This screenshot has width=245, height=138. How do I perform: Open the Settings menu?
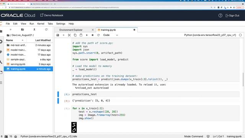(x=60, y=24)
